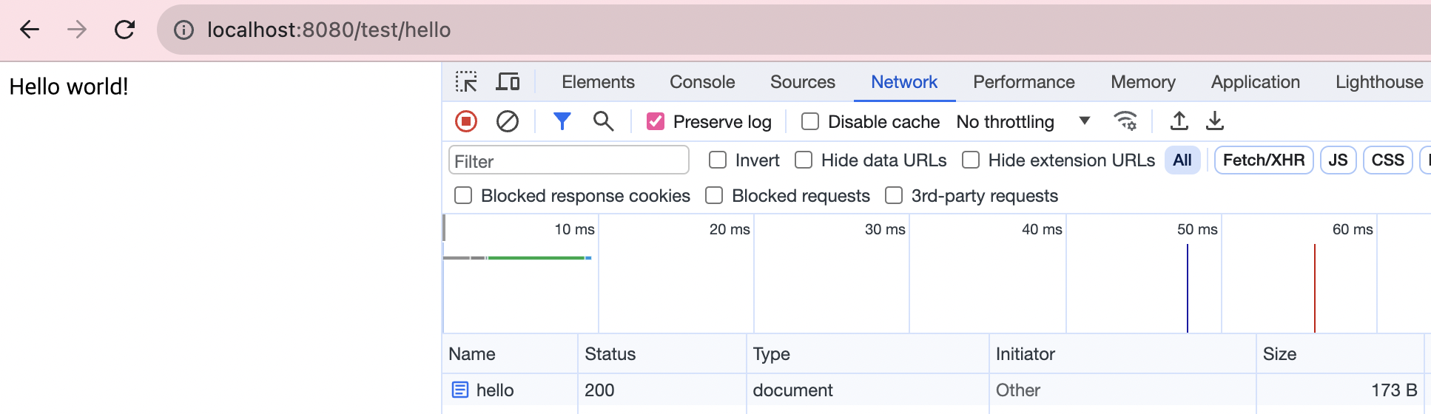This screenshot has width=1431, height=414.
Task: Check Blocked requests checkbox
Action: [714, 195]
